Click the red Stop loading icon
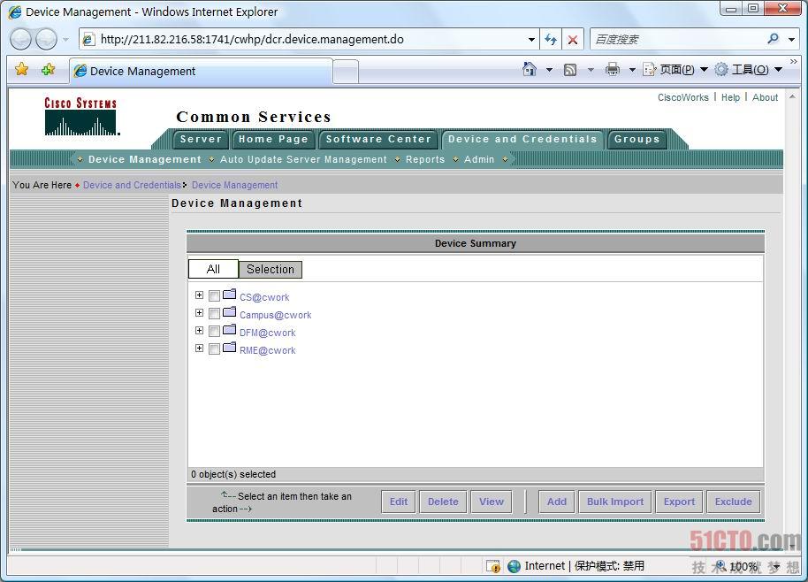Viewport: 808px width, 582px height. [x=573, y=39]
